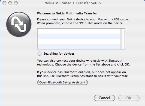Click the Nokia Multimedia Transfer sync logo
The height and width of the screenshot is (106, 145).
tap(19, 24)
